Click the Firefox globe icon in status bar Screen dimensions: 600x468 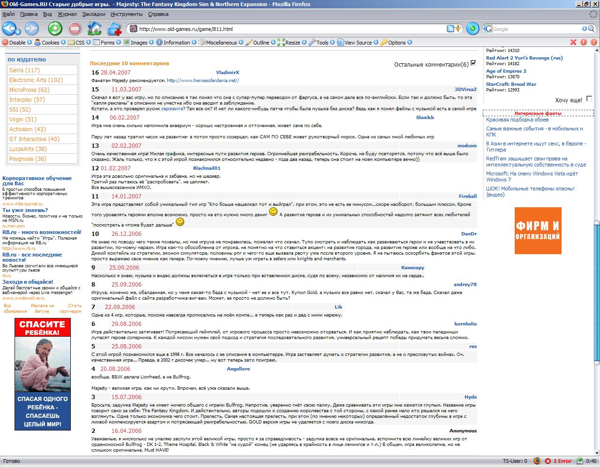(537, 461)
